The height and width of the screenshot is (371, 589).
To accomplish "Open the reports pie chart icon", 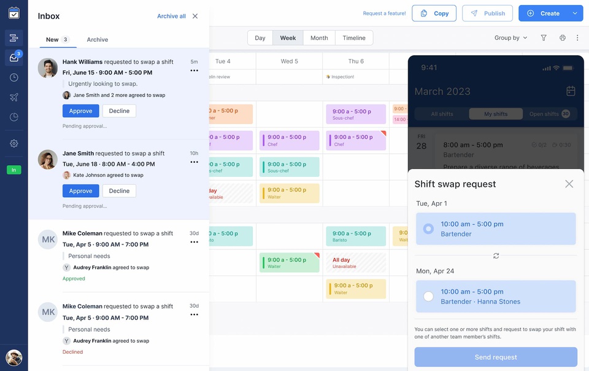I will pos(13,117).
